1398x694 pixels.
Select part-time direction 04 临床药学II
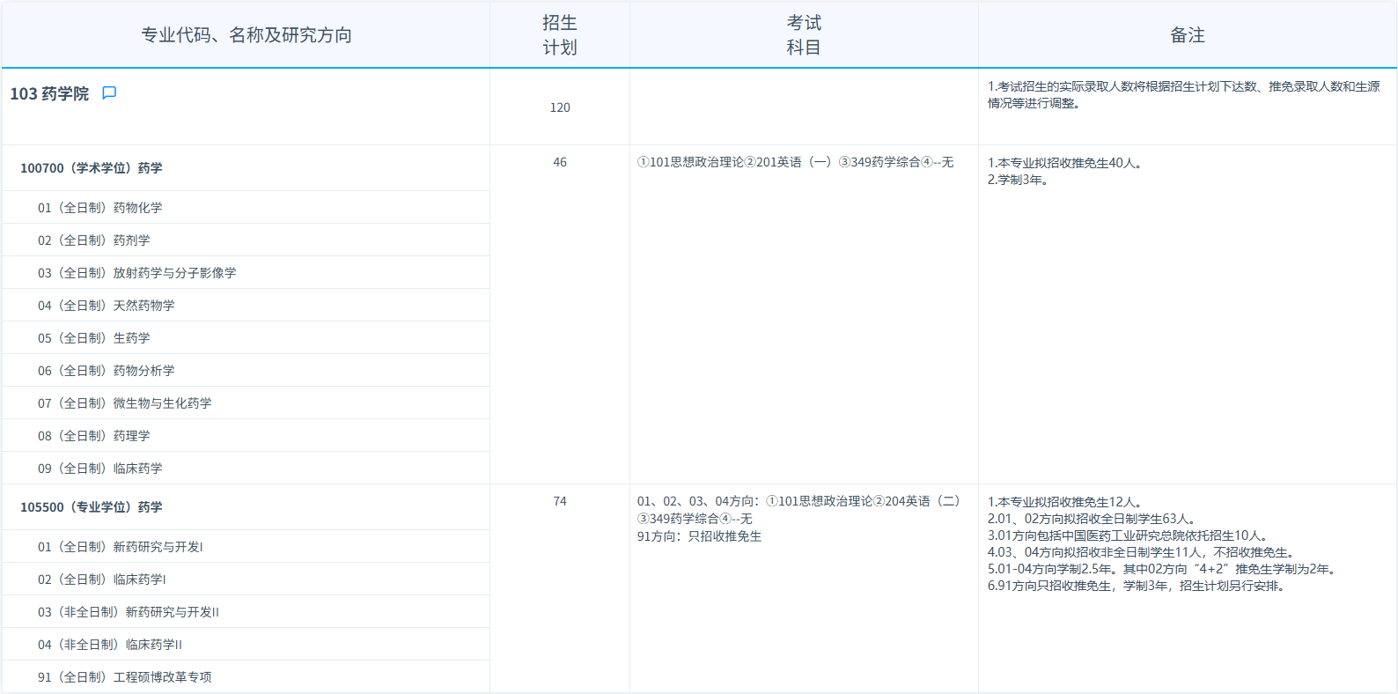(109, 645)
